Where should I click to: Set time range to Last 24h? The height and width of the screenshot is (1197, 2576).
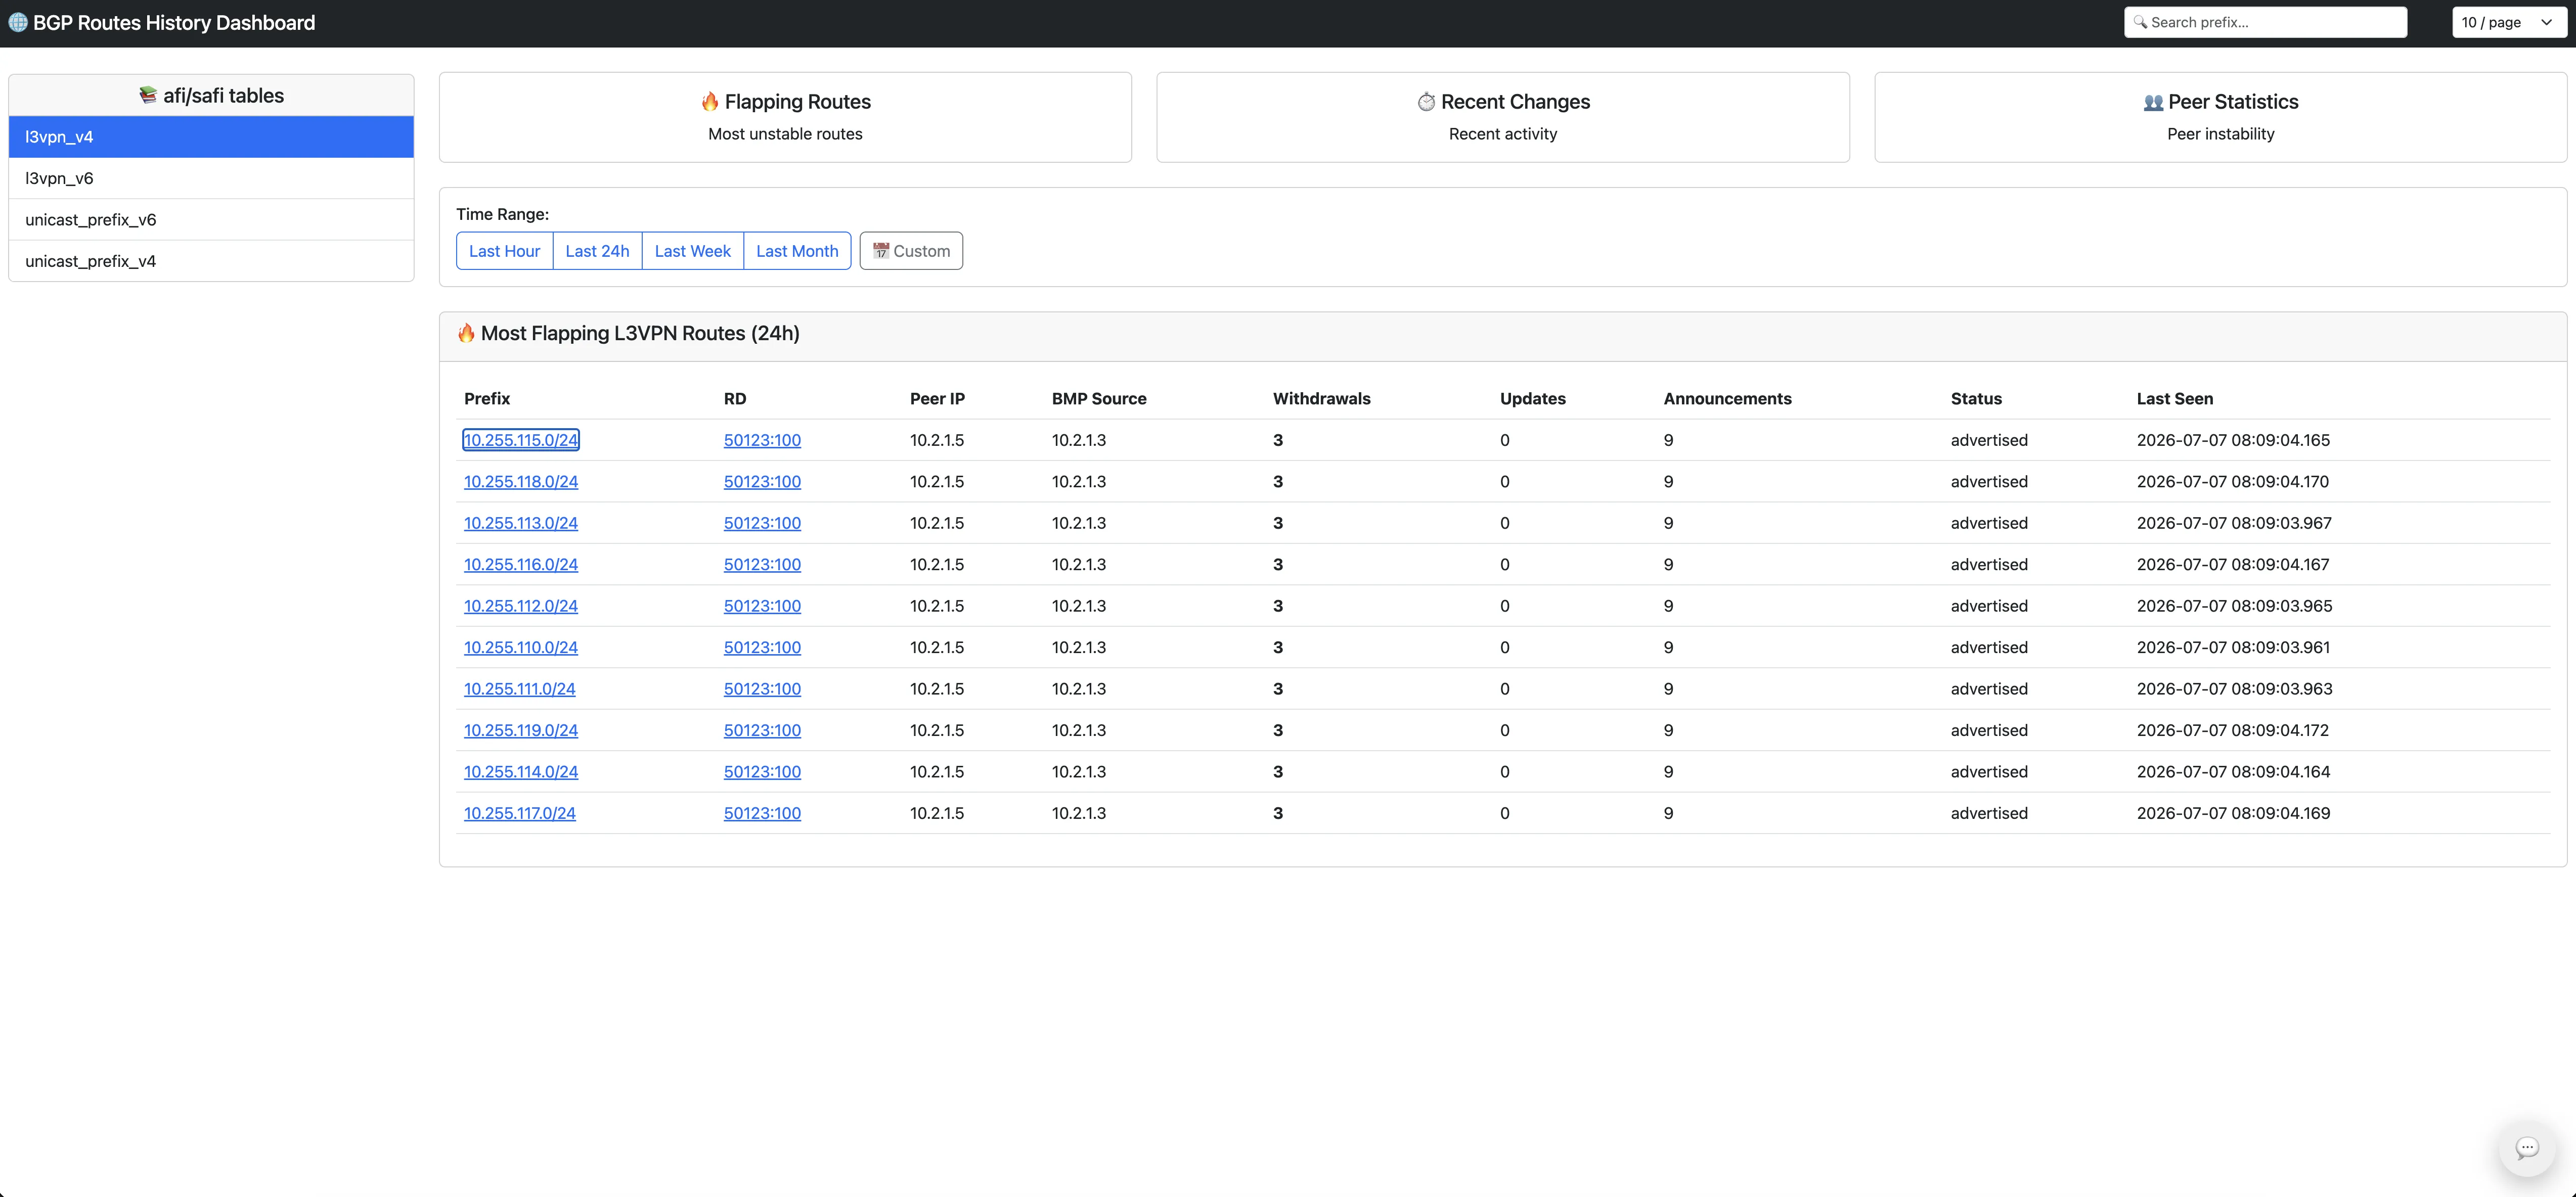(x=597, y=251)
